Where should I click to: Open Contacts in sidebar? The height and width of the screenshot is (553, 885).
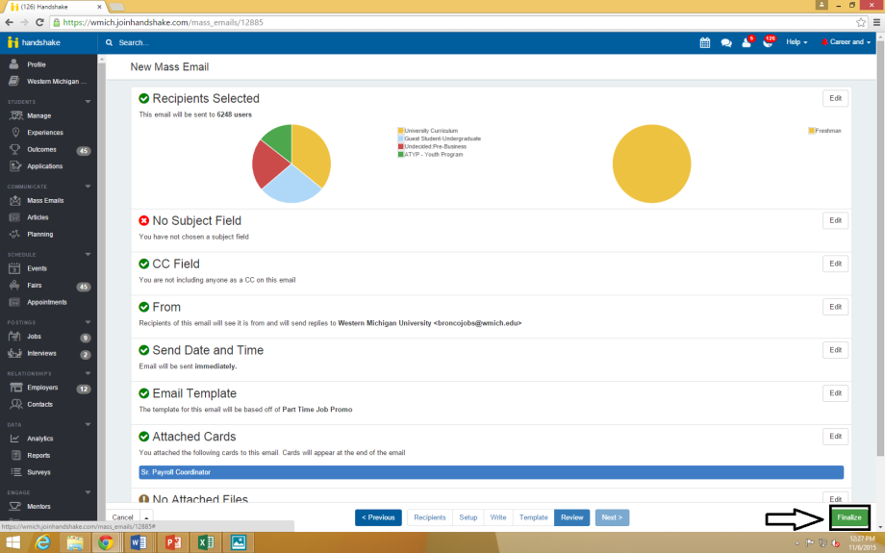pos(39,405)
